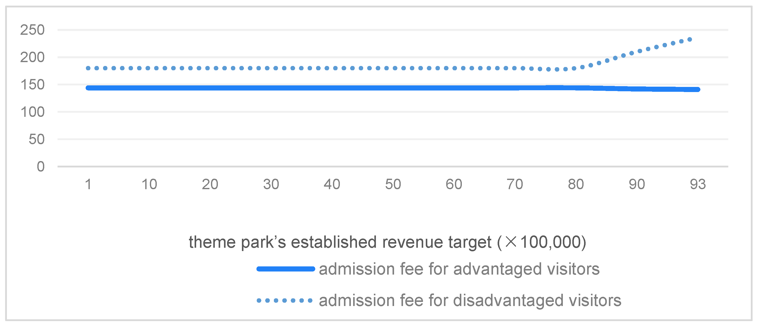Click the x-axis label 10

149,184
